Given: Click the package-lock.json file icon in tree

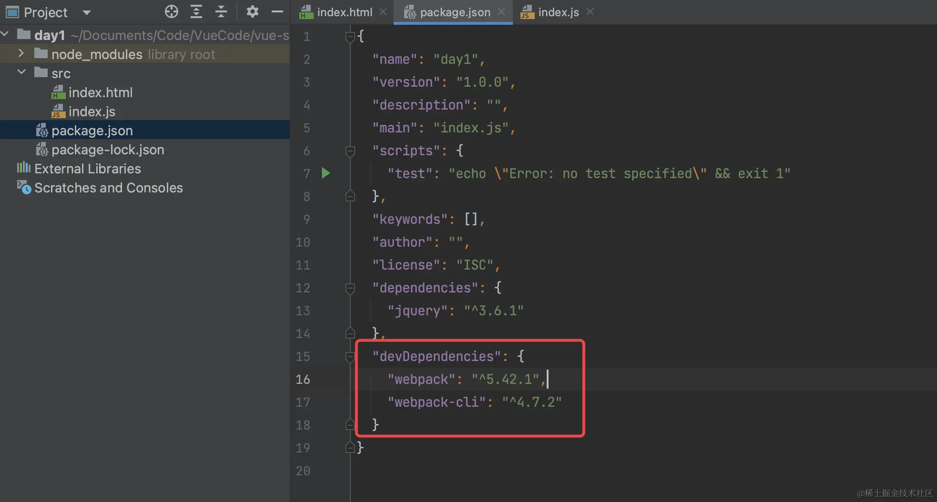Looking at the screenshot, I should [42, 150].
